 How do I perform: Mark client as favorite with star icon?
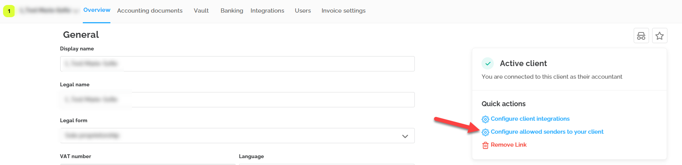659,36
